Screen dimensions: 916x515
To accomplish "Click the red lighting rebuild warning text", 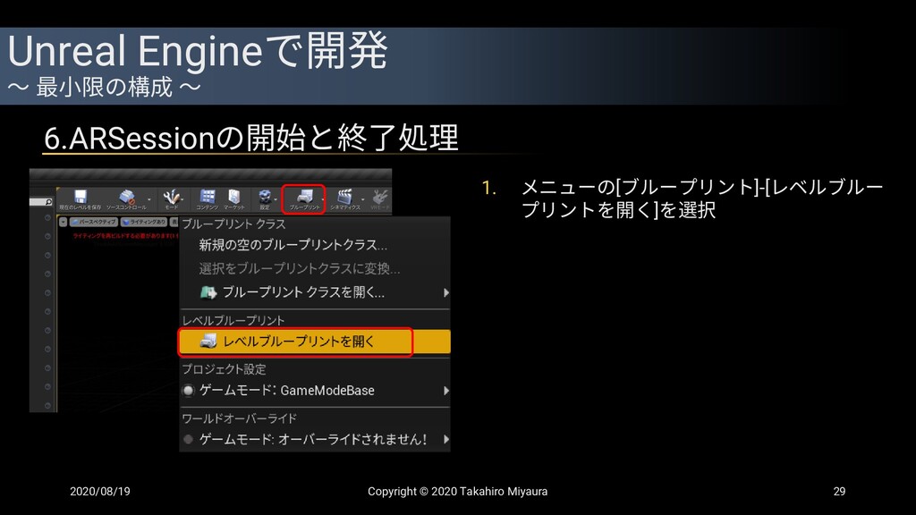I will [x=125, y=236].
